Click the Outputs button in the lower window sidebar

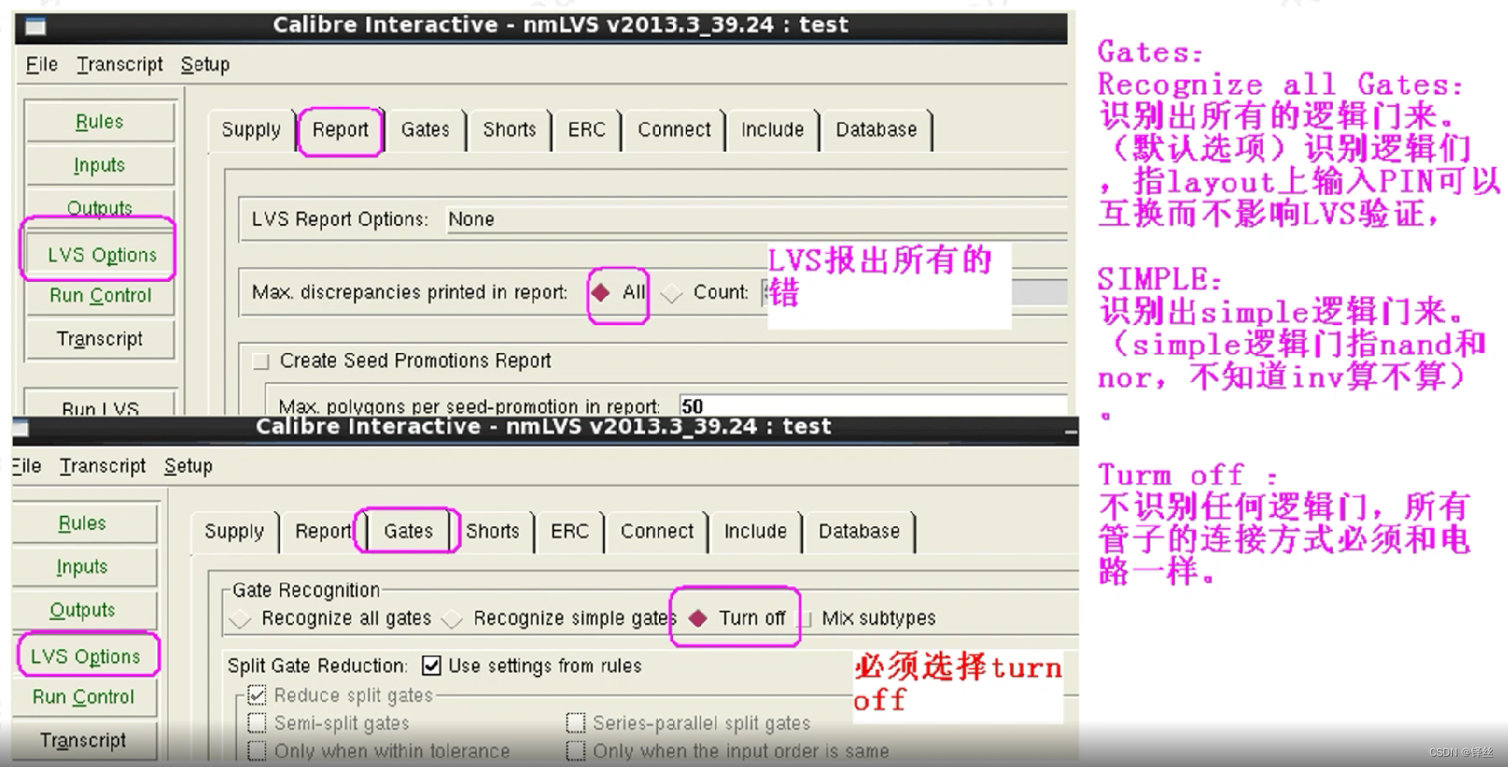pos(82,611)
